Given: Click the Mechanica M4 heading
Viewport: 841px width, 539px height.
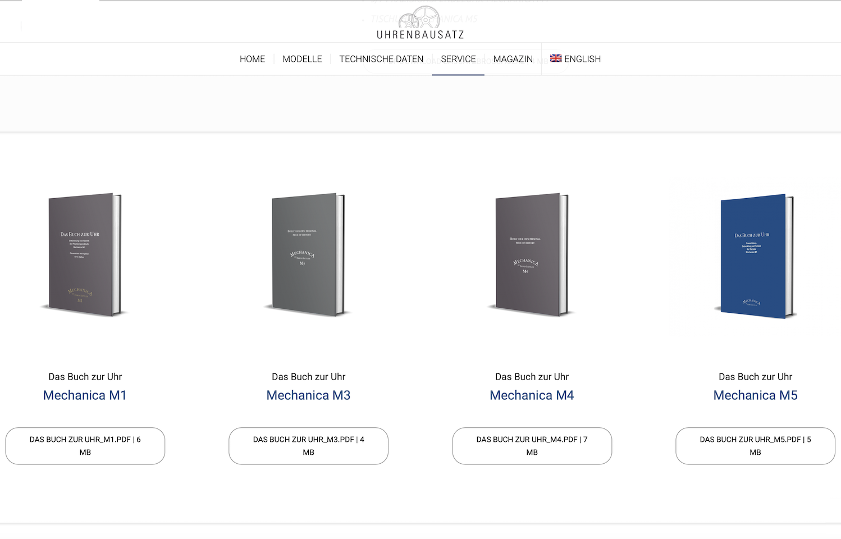Looking at the screenshot, I should point(532,395).
